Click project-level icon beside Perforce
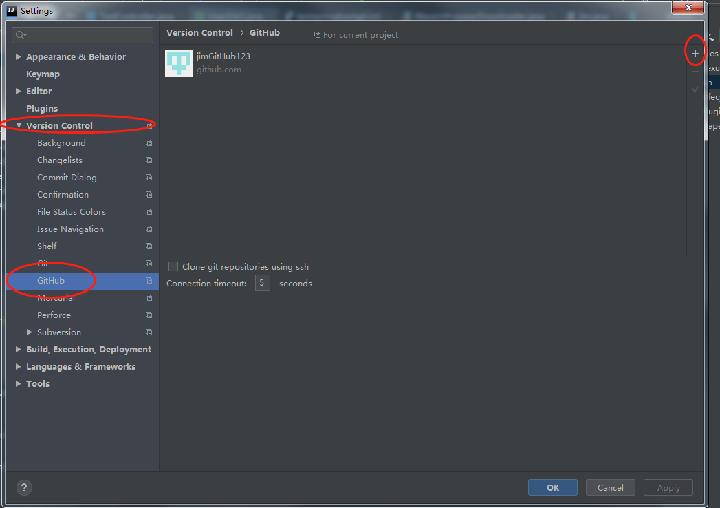 point(149,315)
